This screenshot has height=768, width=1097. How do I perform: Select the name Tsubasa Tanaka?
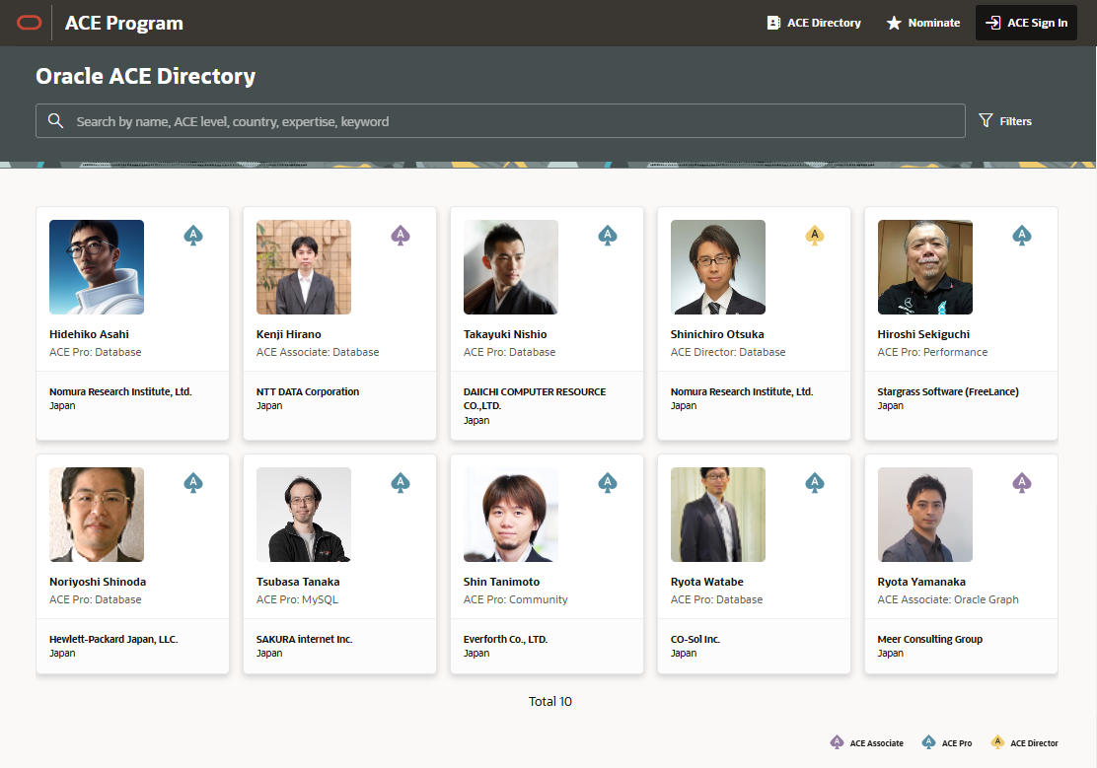pos(298,582)
